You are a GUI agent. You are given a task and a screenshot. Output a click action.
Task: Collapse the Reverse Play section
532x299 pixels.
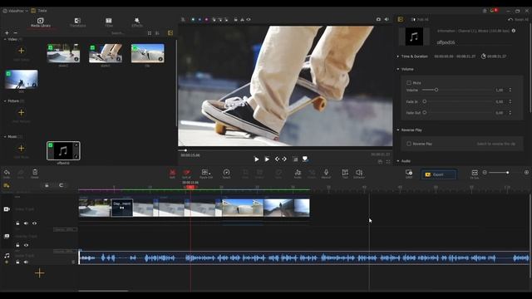point(398,130)
